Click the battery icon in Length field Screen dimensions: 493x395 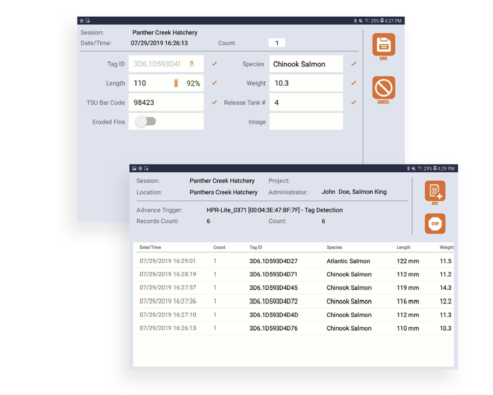click(176, 83)
